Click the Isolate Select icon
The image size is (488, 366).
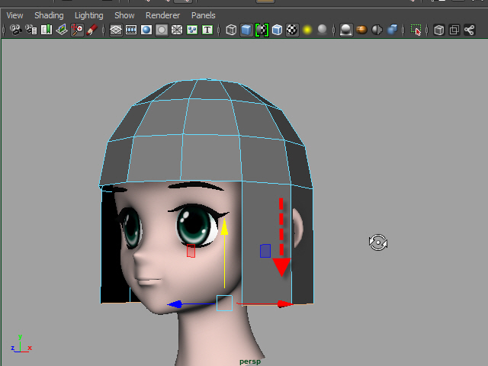pyautogui.click(x=416, y=30)
